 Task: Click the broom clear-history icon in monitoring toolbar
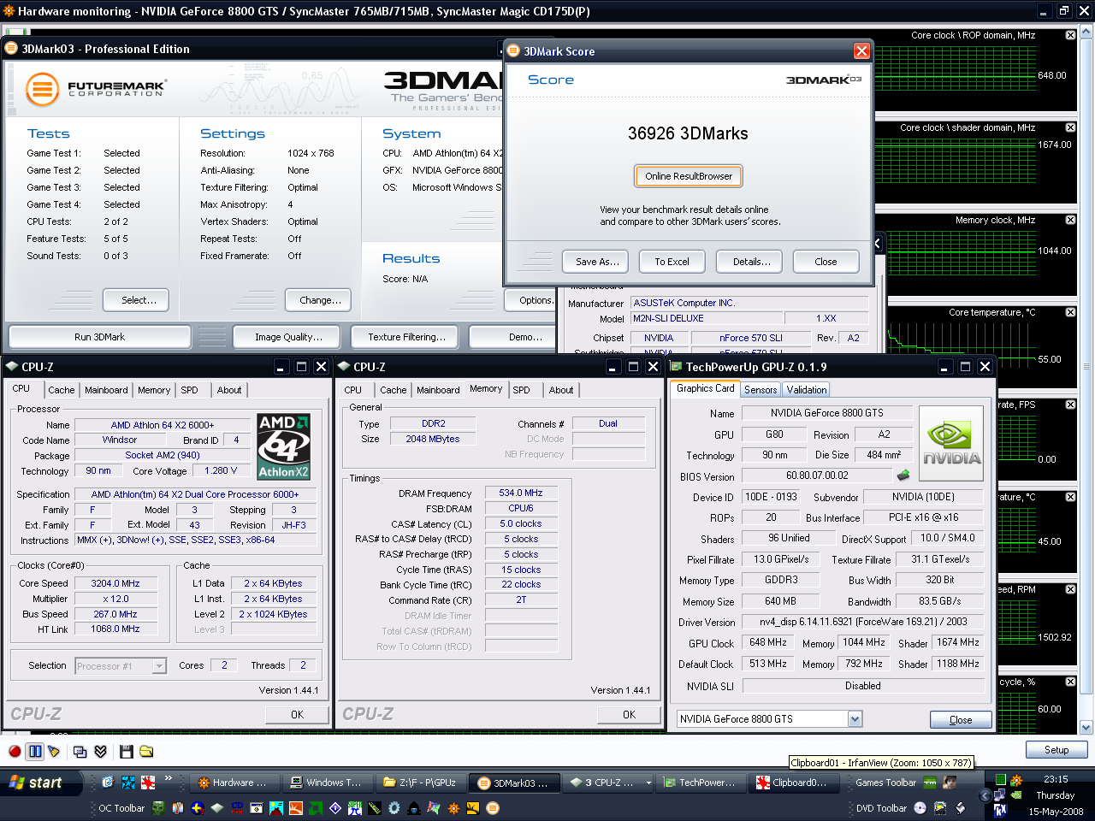click(54, 751)
